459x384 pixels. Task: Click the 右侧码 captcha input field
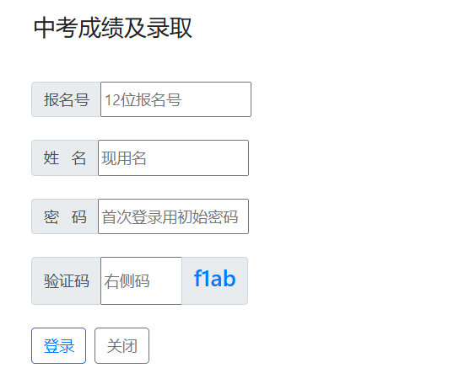tap(141, 280)
